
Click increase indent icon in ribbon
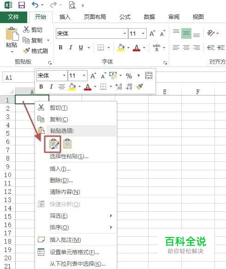221,48
